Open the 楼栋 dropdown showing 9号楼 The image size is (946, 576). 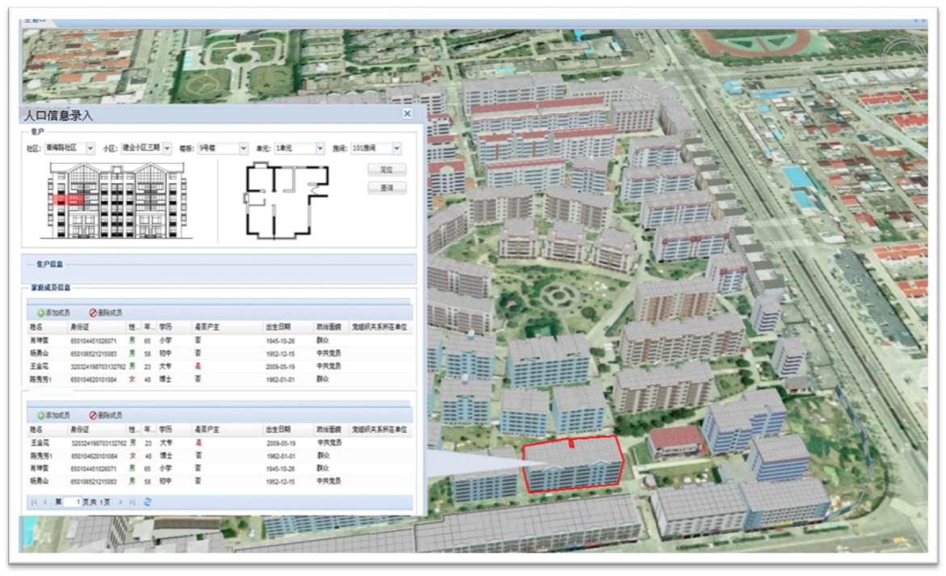[x=243, y=149]
